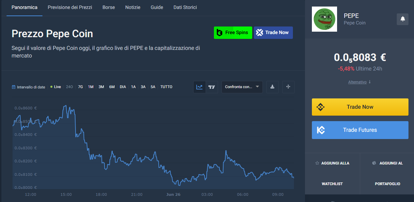
Task: Select the 240 timeframe option
Action: [69, 87]
